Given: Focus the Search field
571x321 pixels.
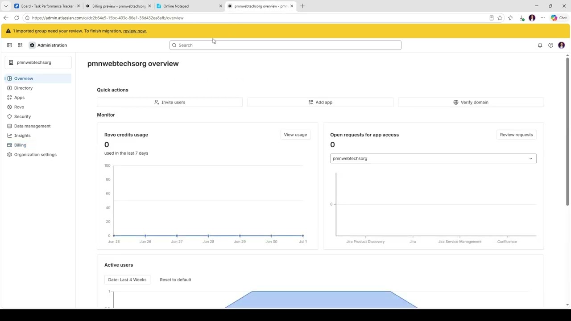Looking at the screenshot, I should pos(285,45).
